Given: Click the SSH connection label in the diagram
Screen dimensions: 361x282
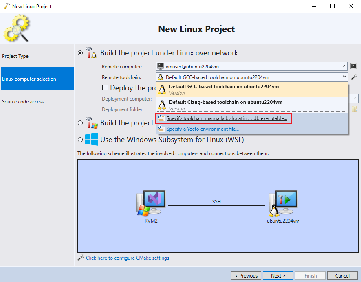Looking at the screenshot, I should (x=216, y=202).
